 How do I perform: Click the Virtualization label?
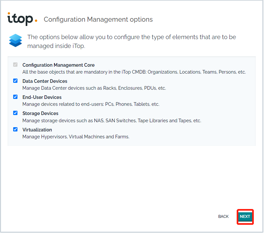37,130
